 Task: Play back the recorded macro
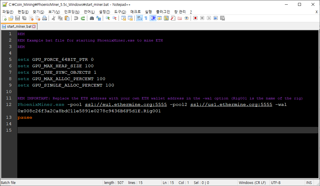click(209, 18)
